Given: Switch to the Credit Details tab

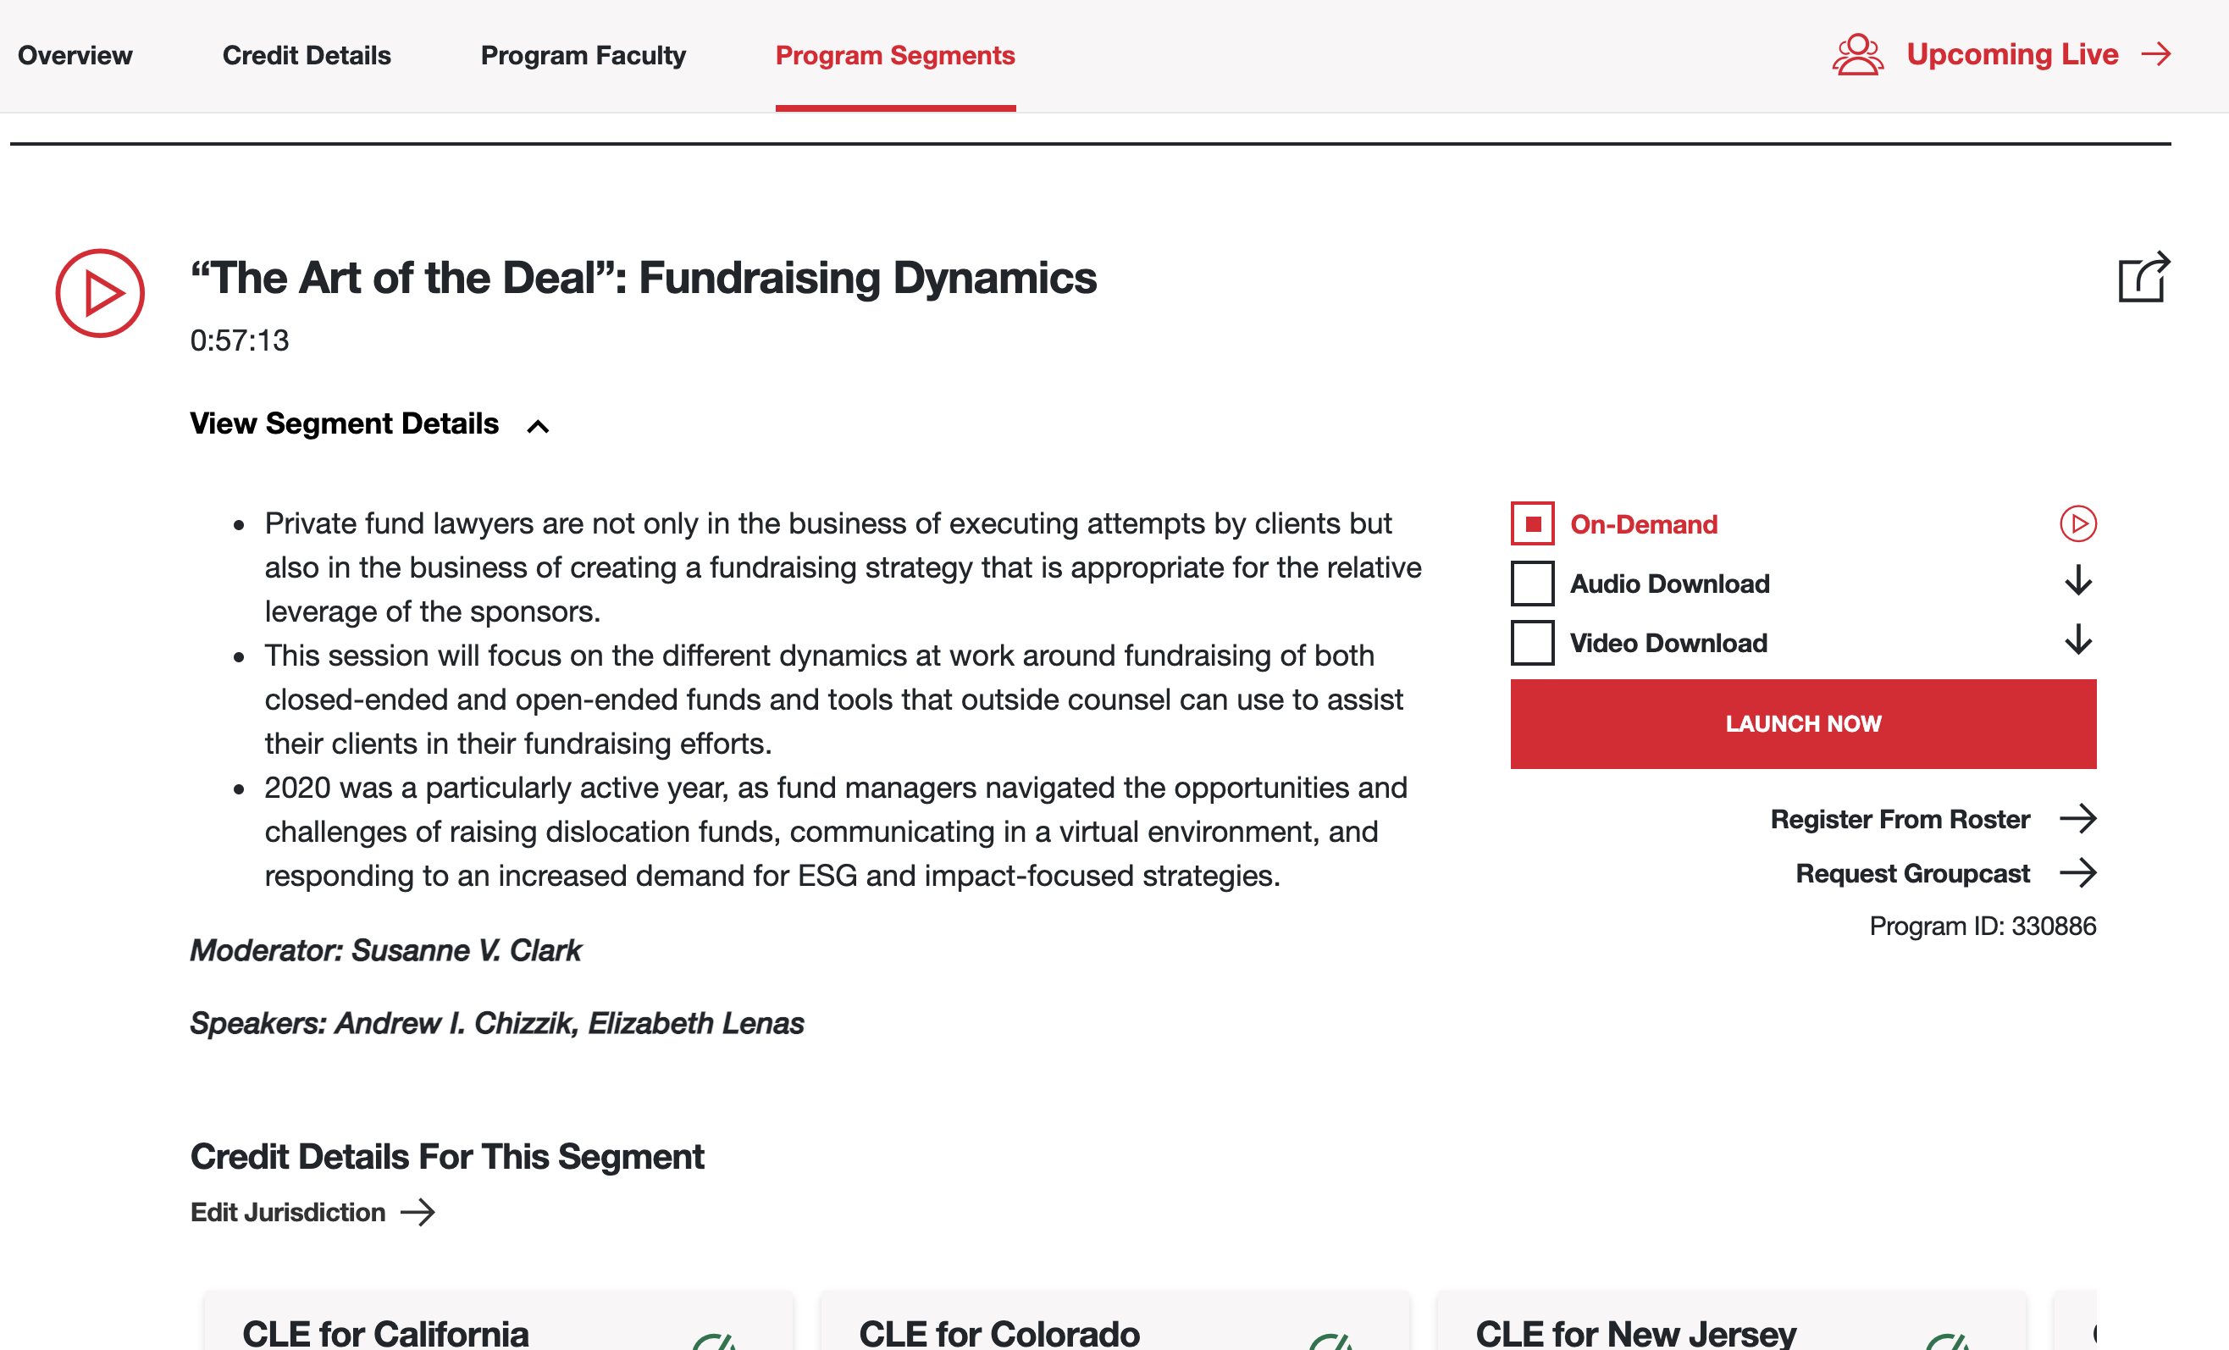Looking at the screenshot, I should 307,55.
